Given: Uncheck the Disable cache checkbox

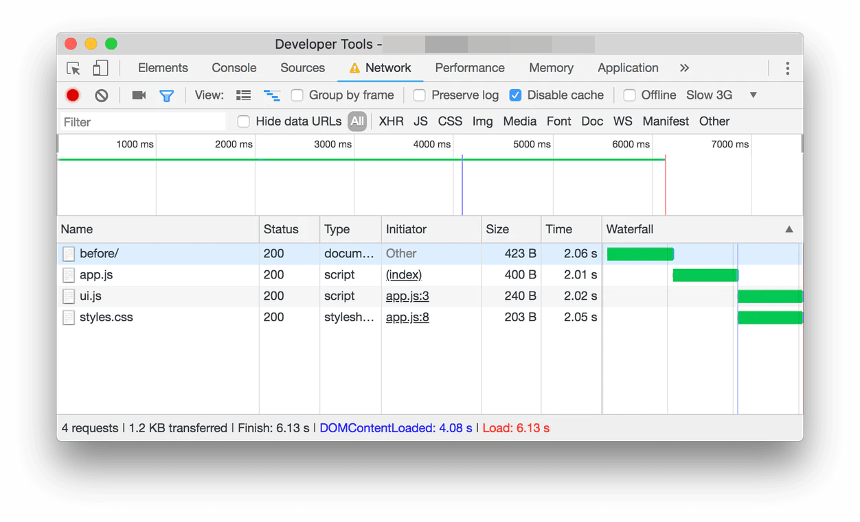Looking at the screenshot, I should (x=515, y=95).
